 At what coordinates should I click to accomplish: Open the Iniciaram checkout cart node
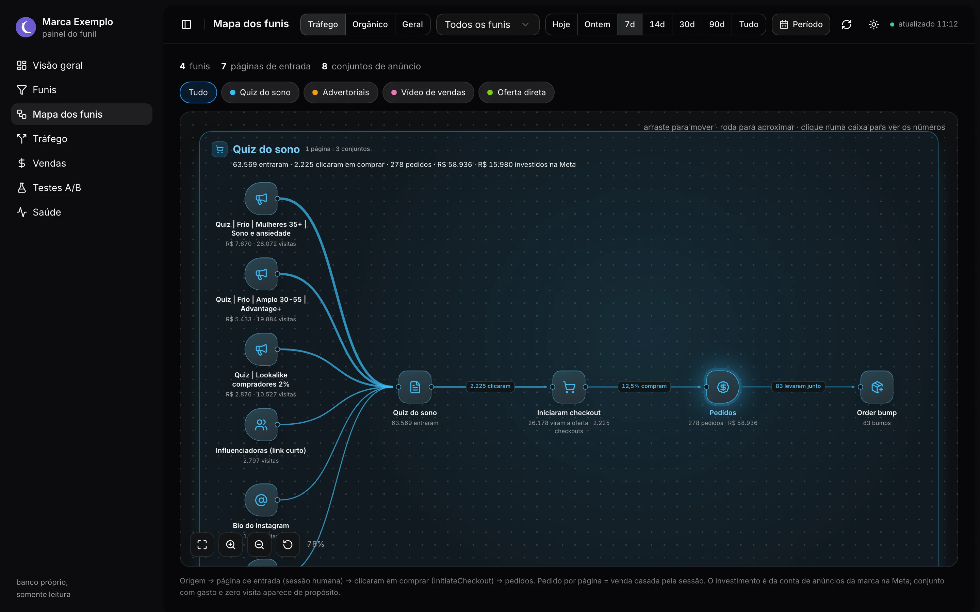(x=569, y=387)
